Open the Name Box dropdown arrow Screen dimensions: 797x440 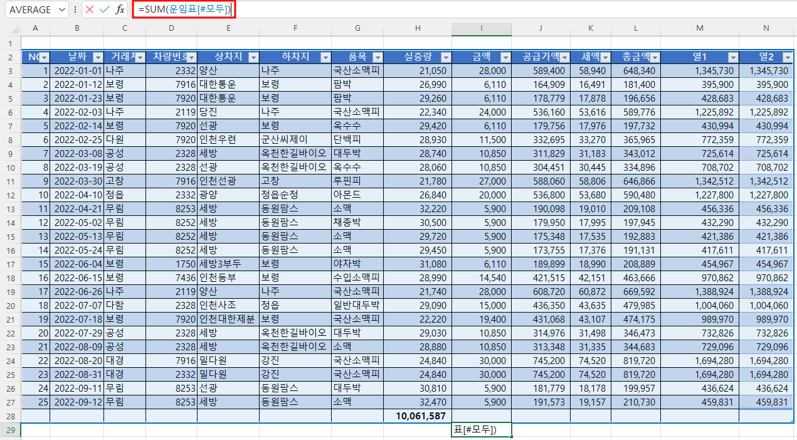[61, 9]
